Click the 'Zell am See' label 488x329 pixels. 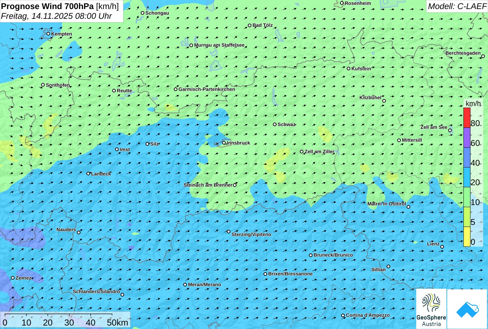[x=434, y=127]
